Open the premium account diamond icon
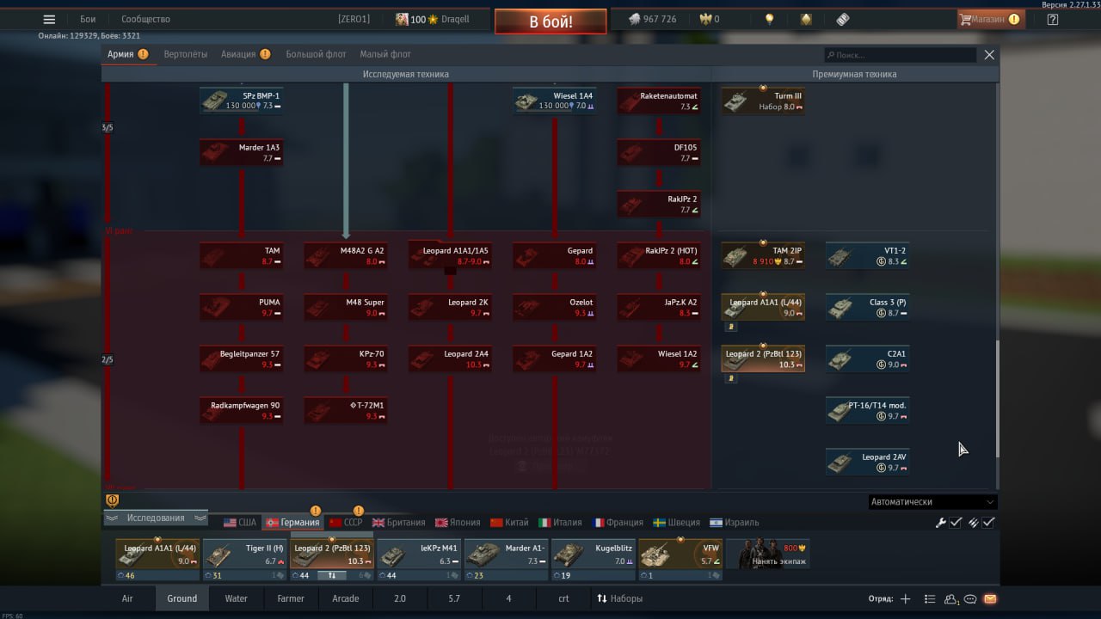Screen dimensions: 1101x619 806,19
